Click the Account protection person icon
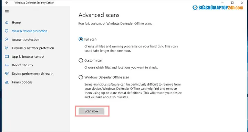 point(7,40)
